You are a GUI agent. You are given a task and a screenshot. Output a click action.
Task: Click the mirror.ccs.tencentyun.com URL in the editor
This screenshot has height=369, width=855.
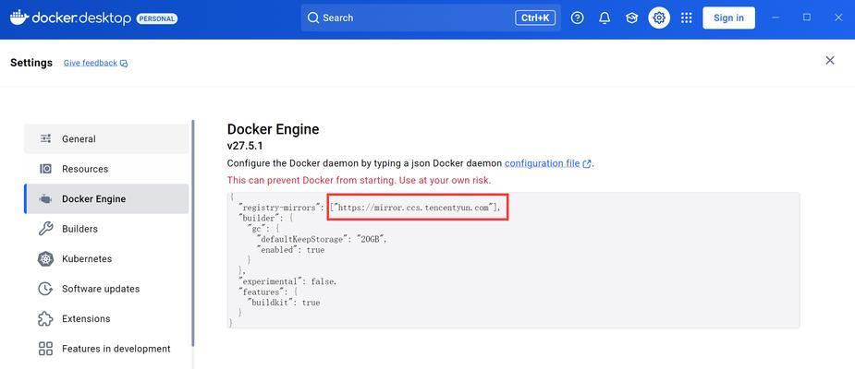(414, 208)
